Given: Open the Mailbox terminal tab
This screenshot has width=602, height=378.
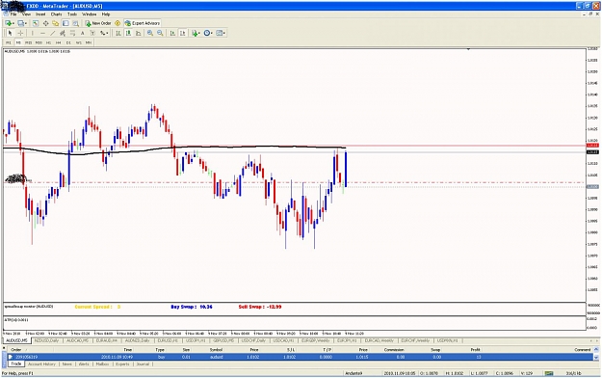Looking at the screenshot, I should [102, 364].
